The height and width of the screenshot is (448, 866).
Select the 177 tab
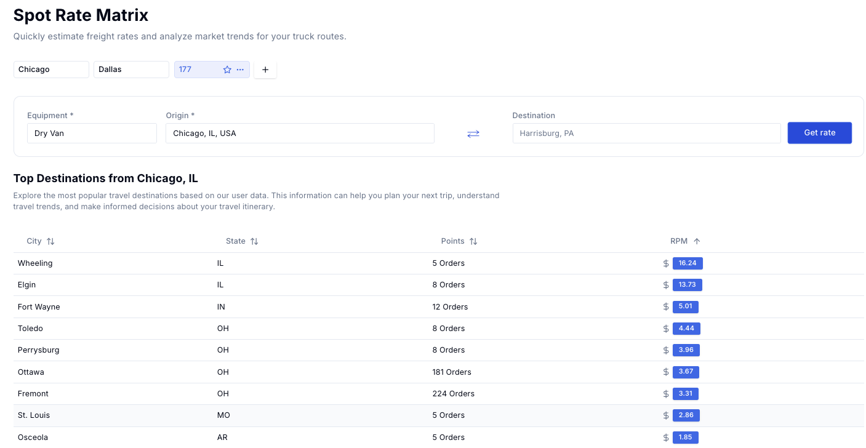click(x=197, y=70)
